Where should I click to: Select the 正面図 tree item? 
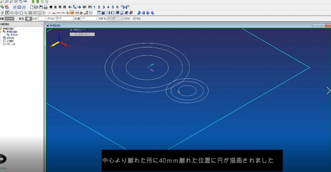(x=10, y=41)
